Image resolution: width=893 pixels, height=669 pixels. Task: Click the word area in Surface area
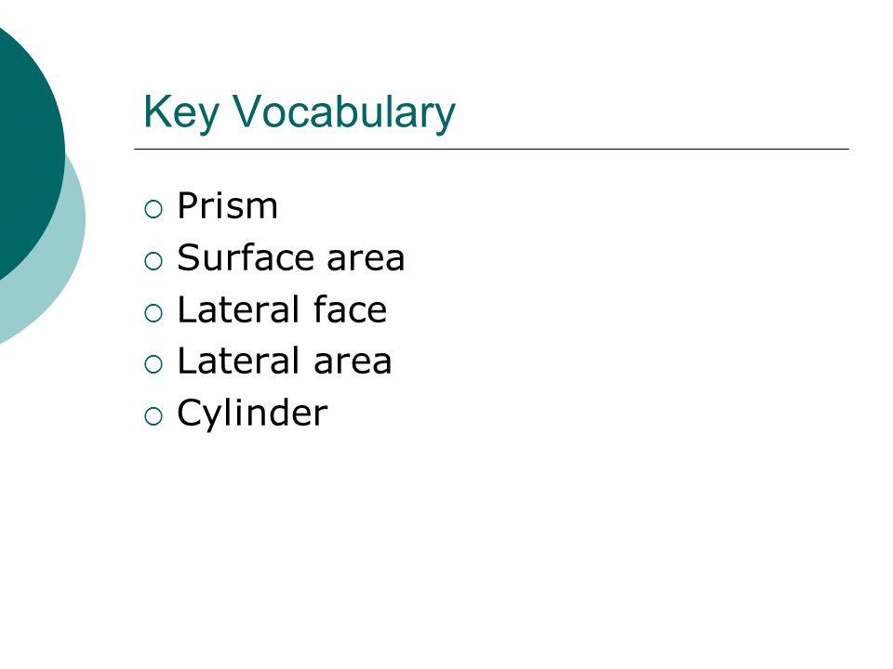pyautogui.click(x=366, y=259)
